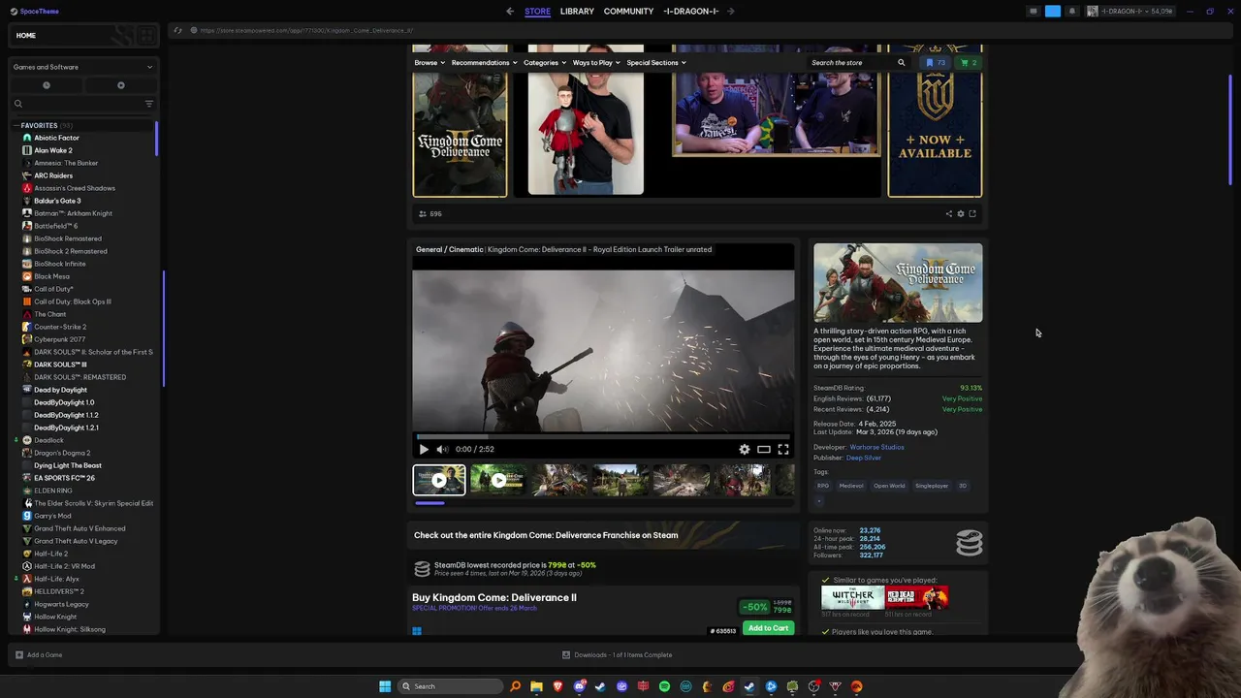Click the share icon below the broadcast
This screenshot has height=698, width=1241.
(949, 213)
